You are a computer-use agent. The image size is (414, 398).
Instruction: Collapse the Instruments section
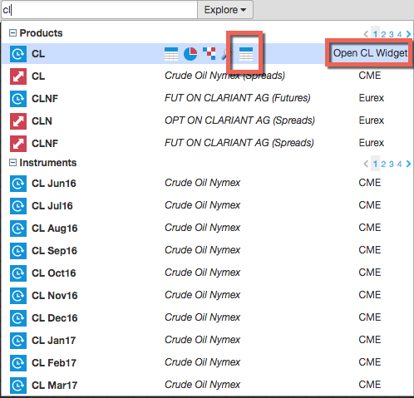12,163
